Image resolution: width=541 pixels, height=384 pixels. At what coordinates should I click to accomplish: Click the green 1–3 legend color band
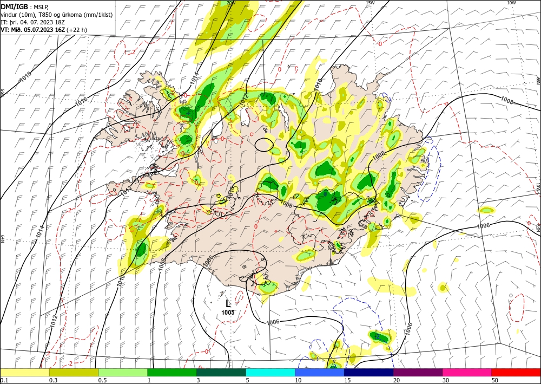(172, 372)
